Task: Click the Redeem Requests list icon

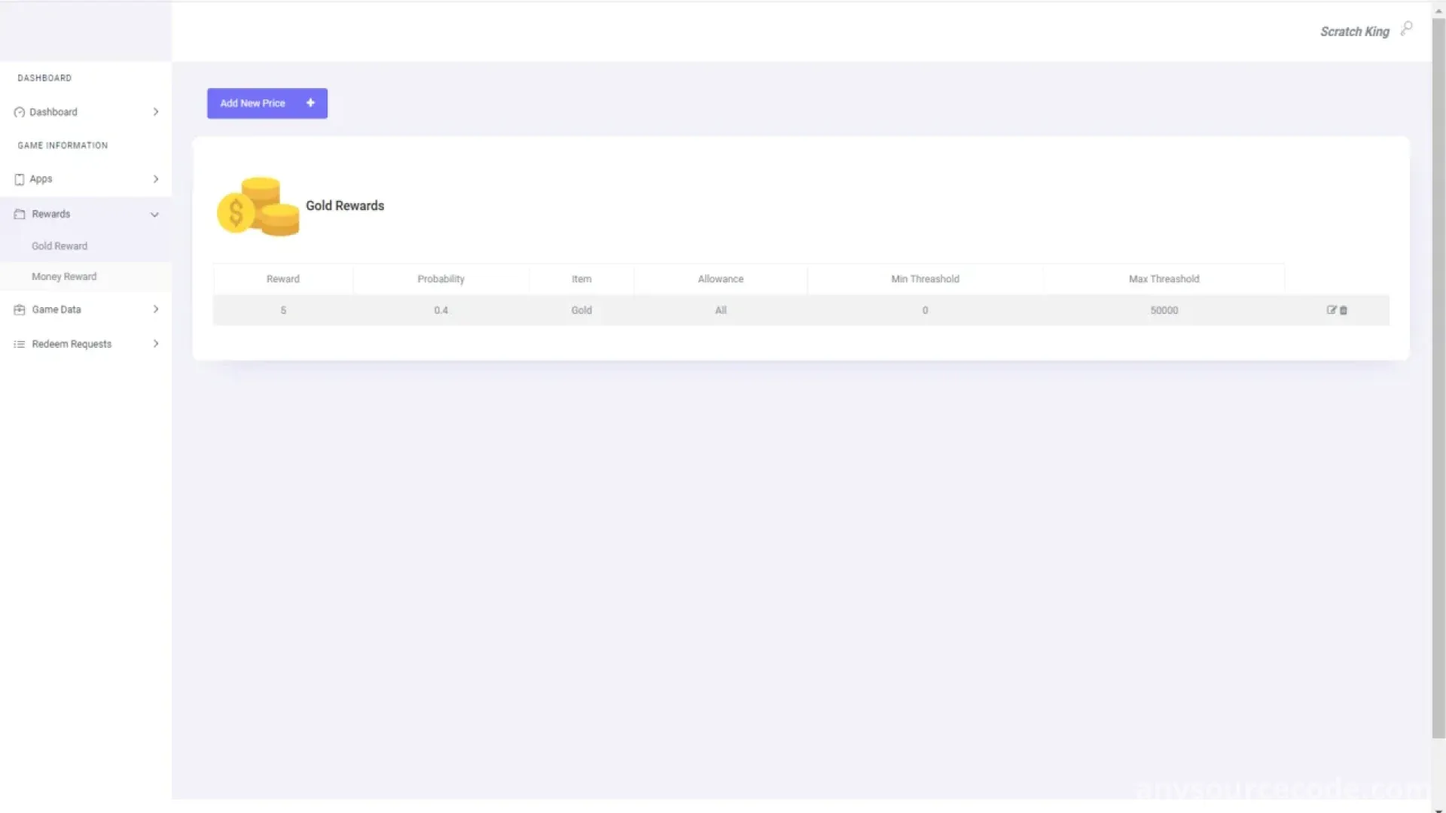Action: [20, 344]
